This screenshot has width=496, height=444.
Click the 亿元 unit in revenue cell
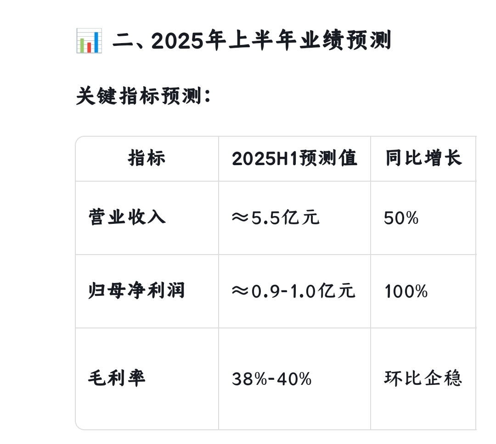tap(300, 218)
